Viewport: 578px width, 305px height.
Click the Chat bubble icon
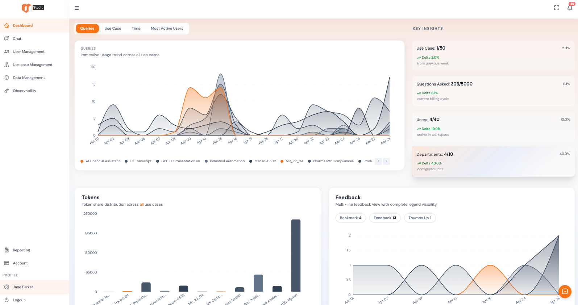tap(7, 38)
